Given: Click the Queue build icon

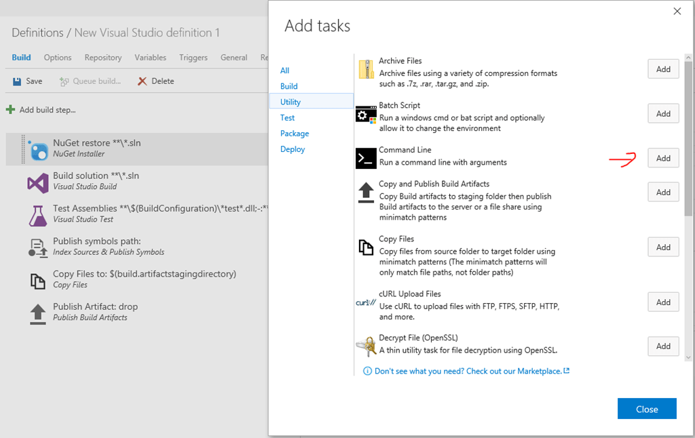Looking at the screenshot, I should point(64,81).
